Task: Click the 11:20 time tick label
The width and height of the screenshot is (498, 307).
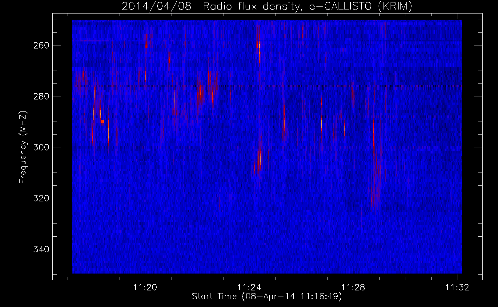Action: coord(145,287)
